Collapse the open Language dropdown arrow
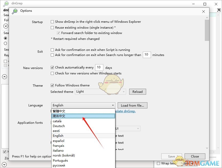The height and width of the screenshot is (168, 222). (x=113, y=105)
